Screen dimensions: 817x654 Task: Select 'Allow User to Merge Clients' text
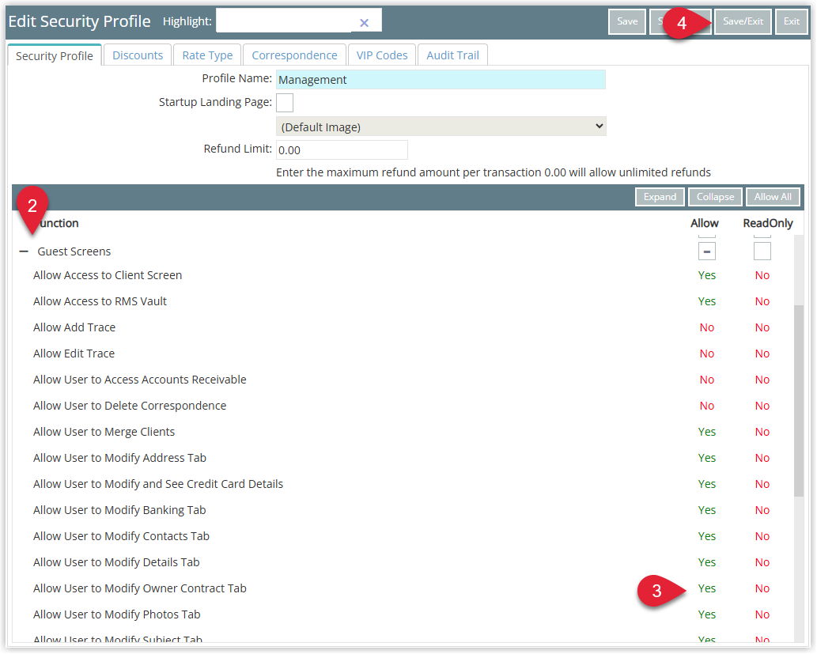point(104,432)
